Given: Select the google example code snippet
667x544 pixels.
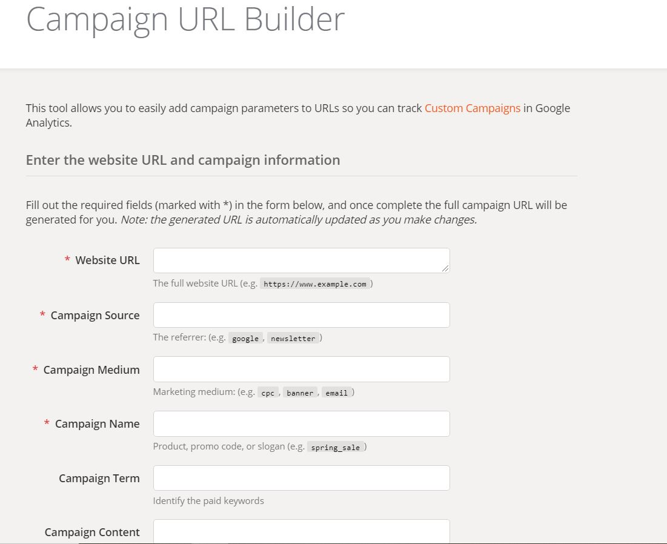Looking at the screenshot, I should click(245, 338).
